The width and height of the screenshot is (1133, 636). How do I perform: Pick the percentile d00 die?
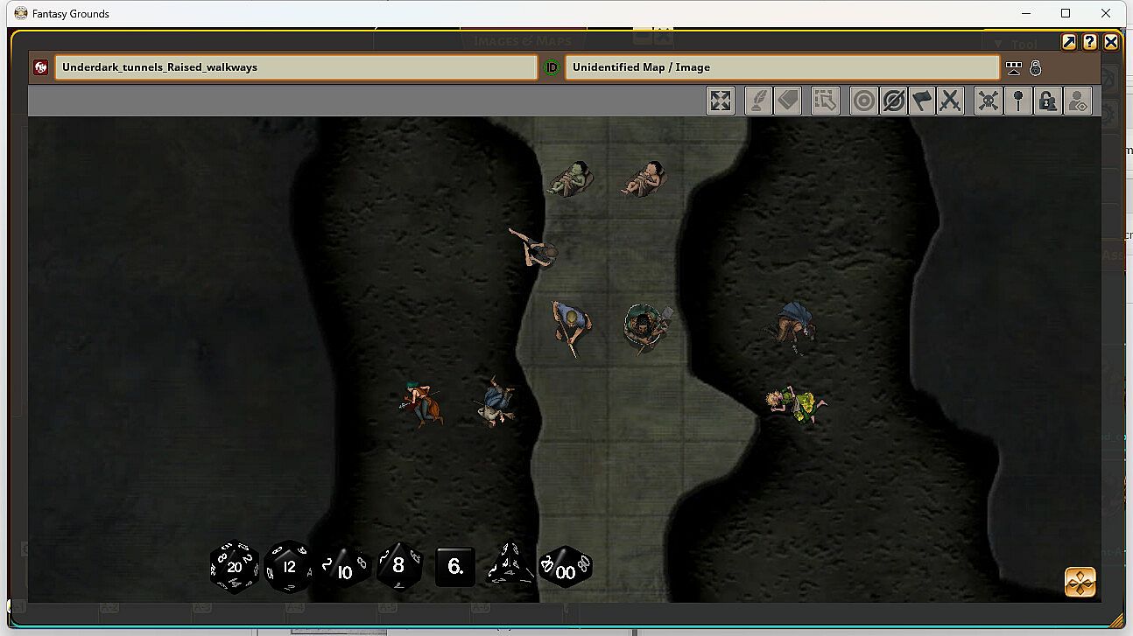point(566,567)
